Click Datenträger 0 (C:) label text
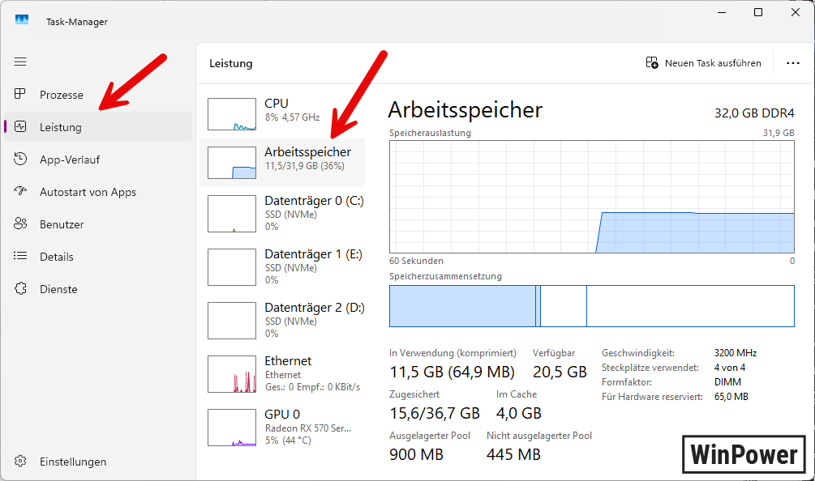 [x=314, y=201]
